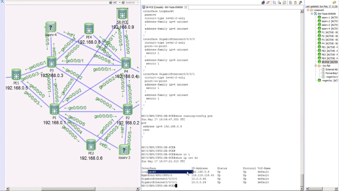Viewport: 339px width, 191px height.
Task: Click the MgmtEth0/RP0/CPU0/0 interface text
Action: point(157,175)
